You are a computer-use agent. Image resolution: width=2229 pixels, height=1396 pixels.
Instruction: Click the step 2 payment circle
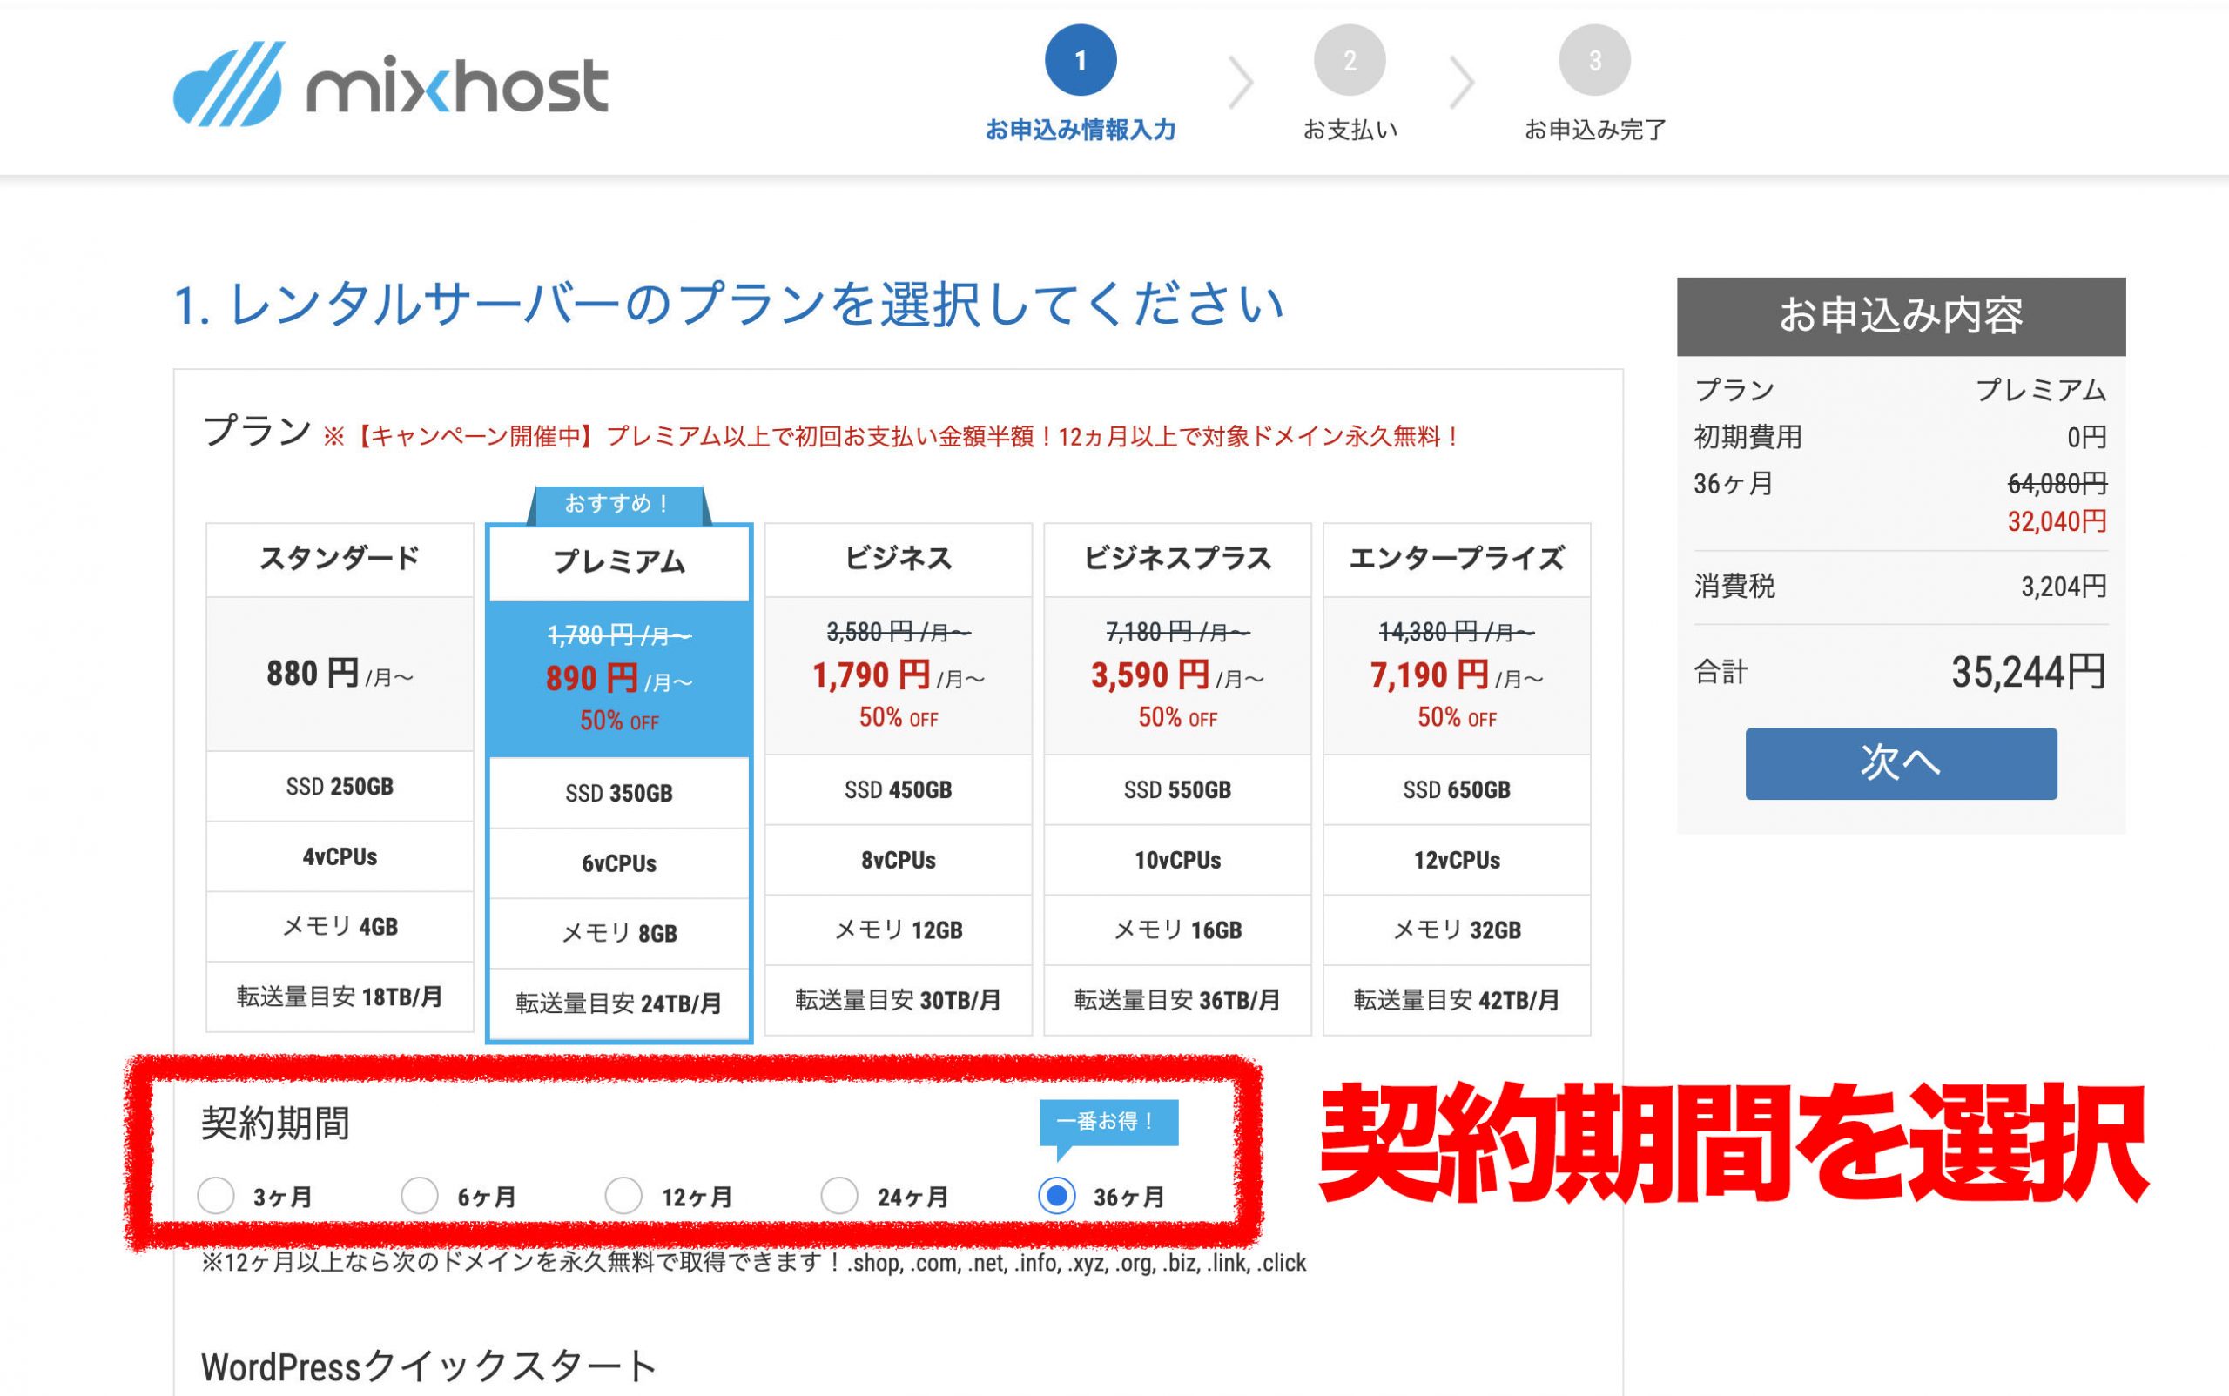tap(1349, 61)
